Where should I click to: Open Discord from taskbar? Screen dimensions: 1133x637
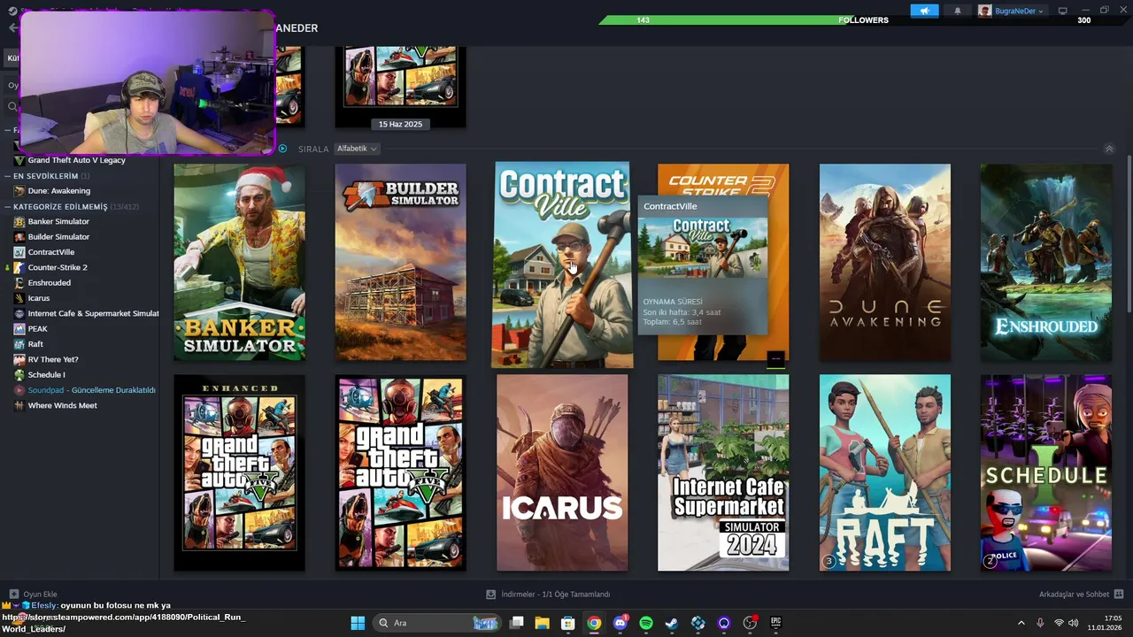coord(620,623)
